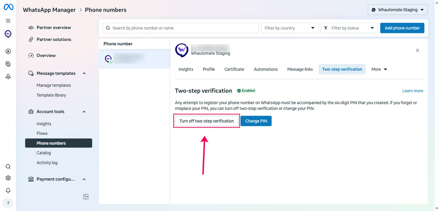Open the compass icon in left rail
Viewport: 439px width, 211px height.
[8, 51]
